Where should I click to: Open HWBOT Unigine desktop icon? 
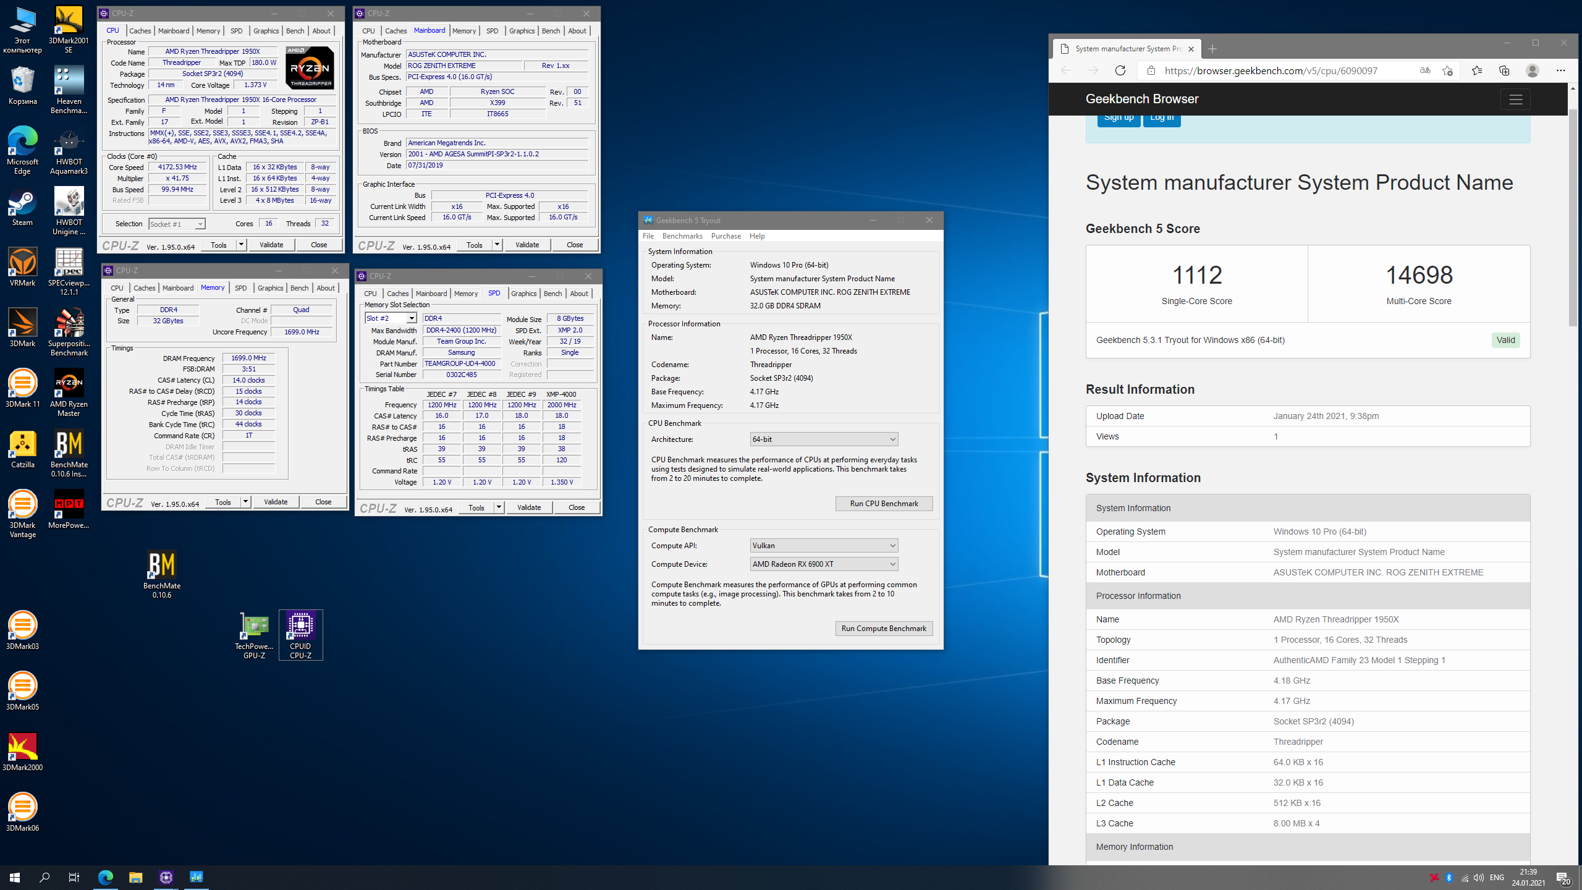tap(69, 211)
